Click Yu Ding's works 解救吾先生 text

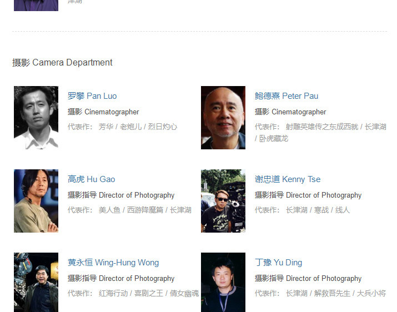(x=332, y=293)
